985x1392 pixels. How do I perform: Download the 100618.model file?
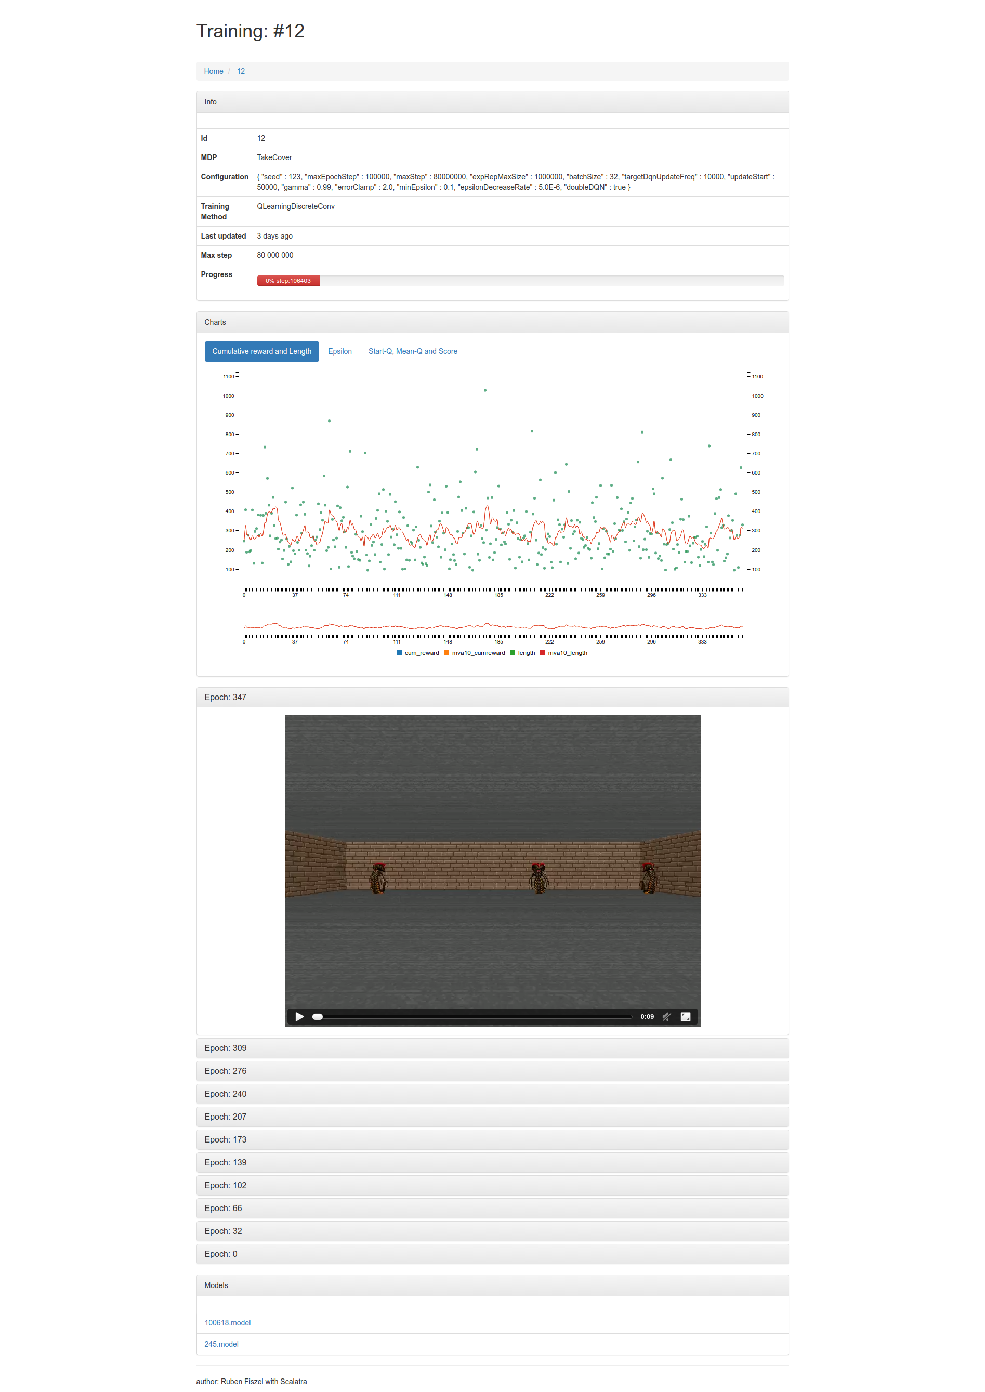pyautogui.click(x=228, y=1323)
